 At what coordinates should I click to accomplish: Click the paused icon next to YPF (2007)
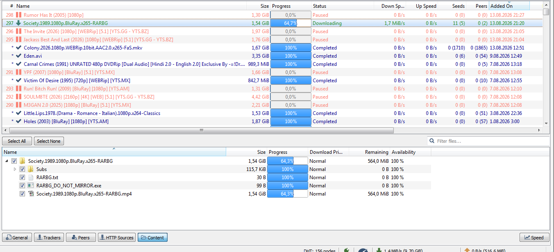click(x=18, y=72)
